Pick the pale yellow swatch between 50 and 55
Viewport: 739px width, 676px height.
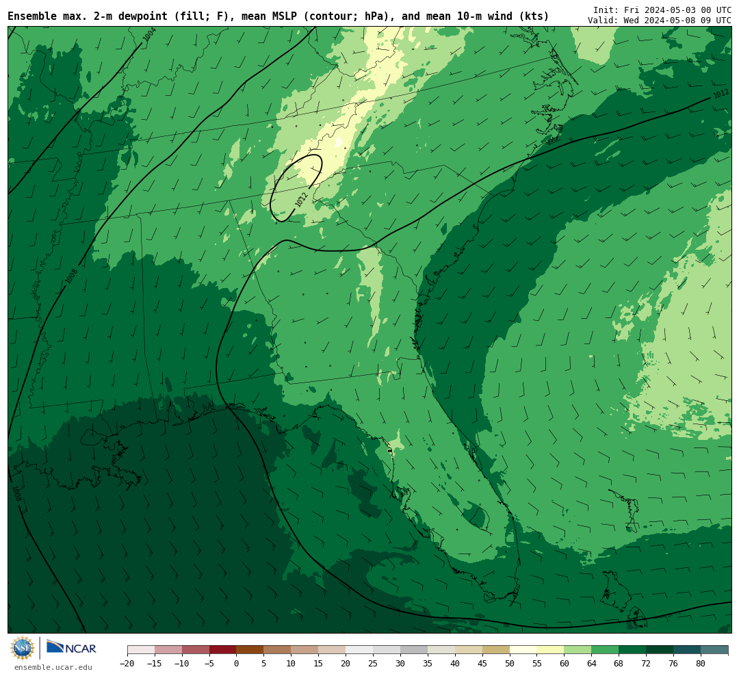(x=523, y=650)
